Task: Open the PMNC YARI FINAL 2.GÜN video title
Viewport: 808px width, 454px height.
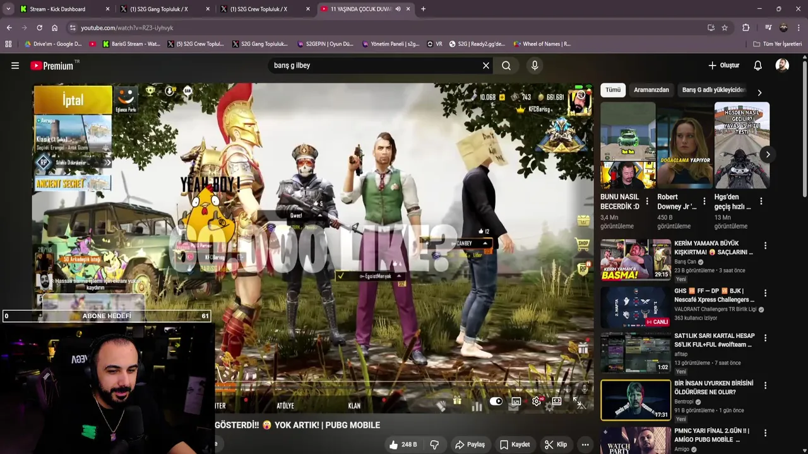Action: coord(712,435)
